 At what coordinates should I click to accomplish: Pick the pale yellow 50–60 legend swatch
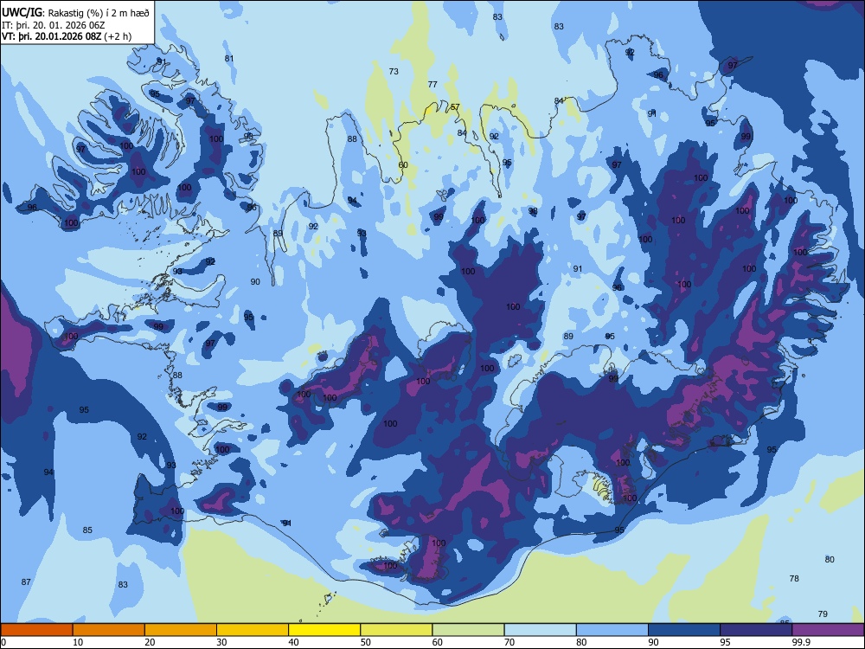396,630
